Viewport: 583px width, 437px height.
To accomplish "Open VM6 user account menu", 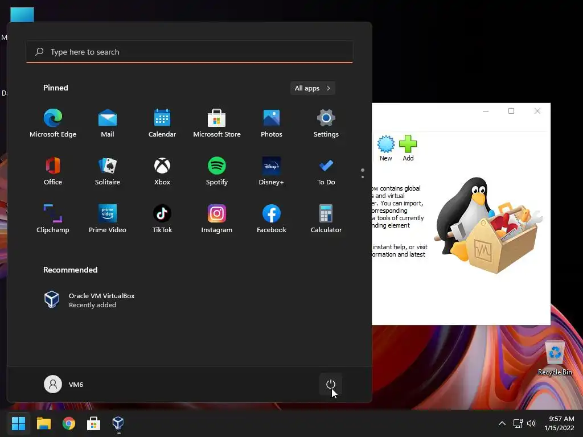I will (64, 384).
